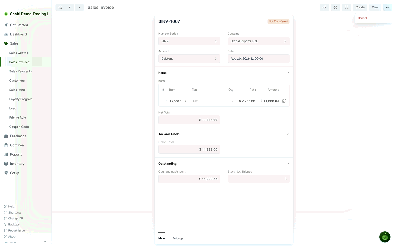The image size is (396, 248).
Task: Click the three-dots more options button
Action: (x=388, y=7)
